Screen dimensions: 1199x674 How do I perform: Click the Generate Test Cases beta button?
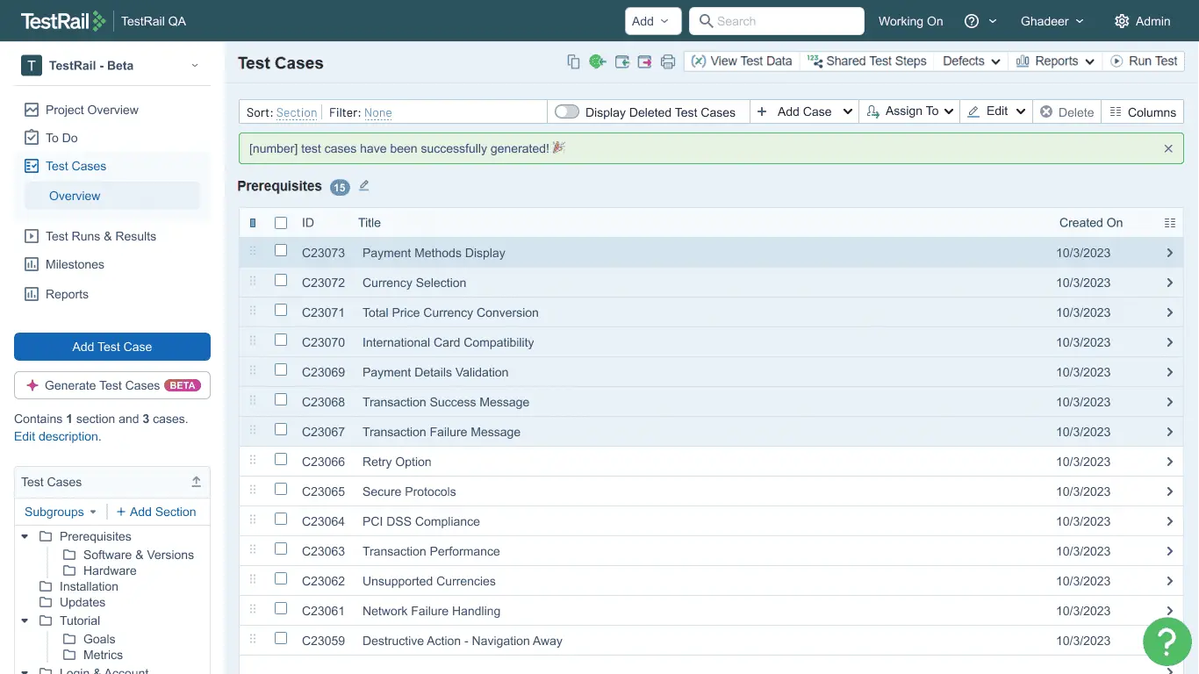point(112,385)
